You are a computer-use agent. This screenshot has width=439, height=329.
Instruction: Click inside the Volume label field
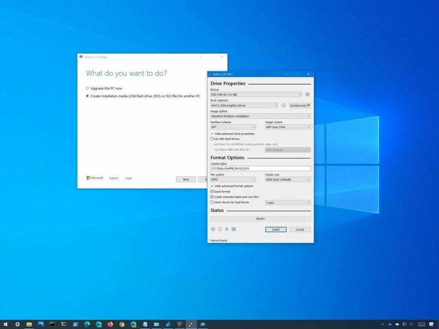pyautogui.click(x=260, y=168)
